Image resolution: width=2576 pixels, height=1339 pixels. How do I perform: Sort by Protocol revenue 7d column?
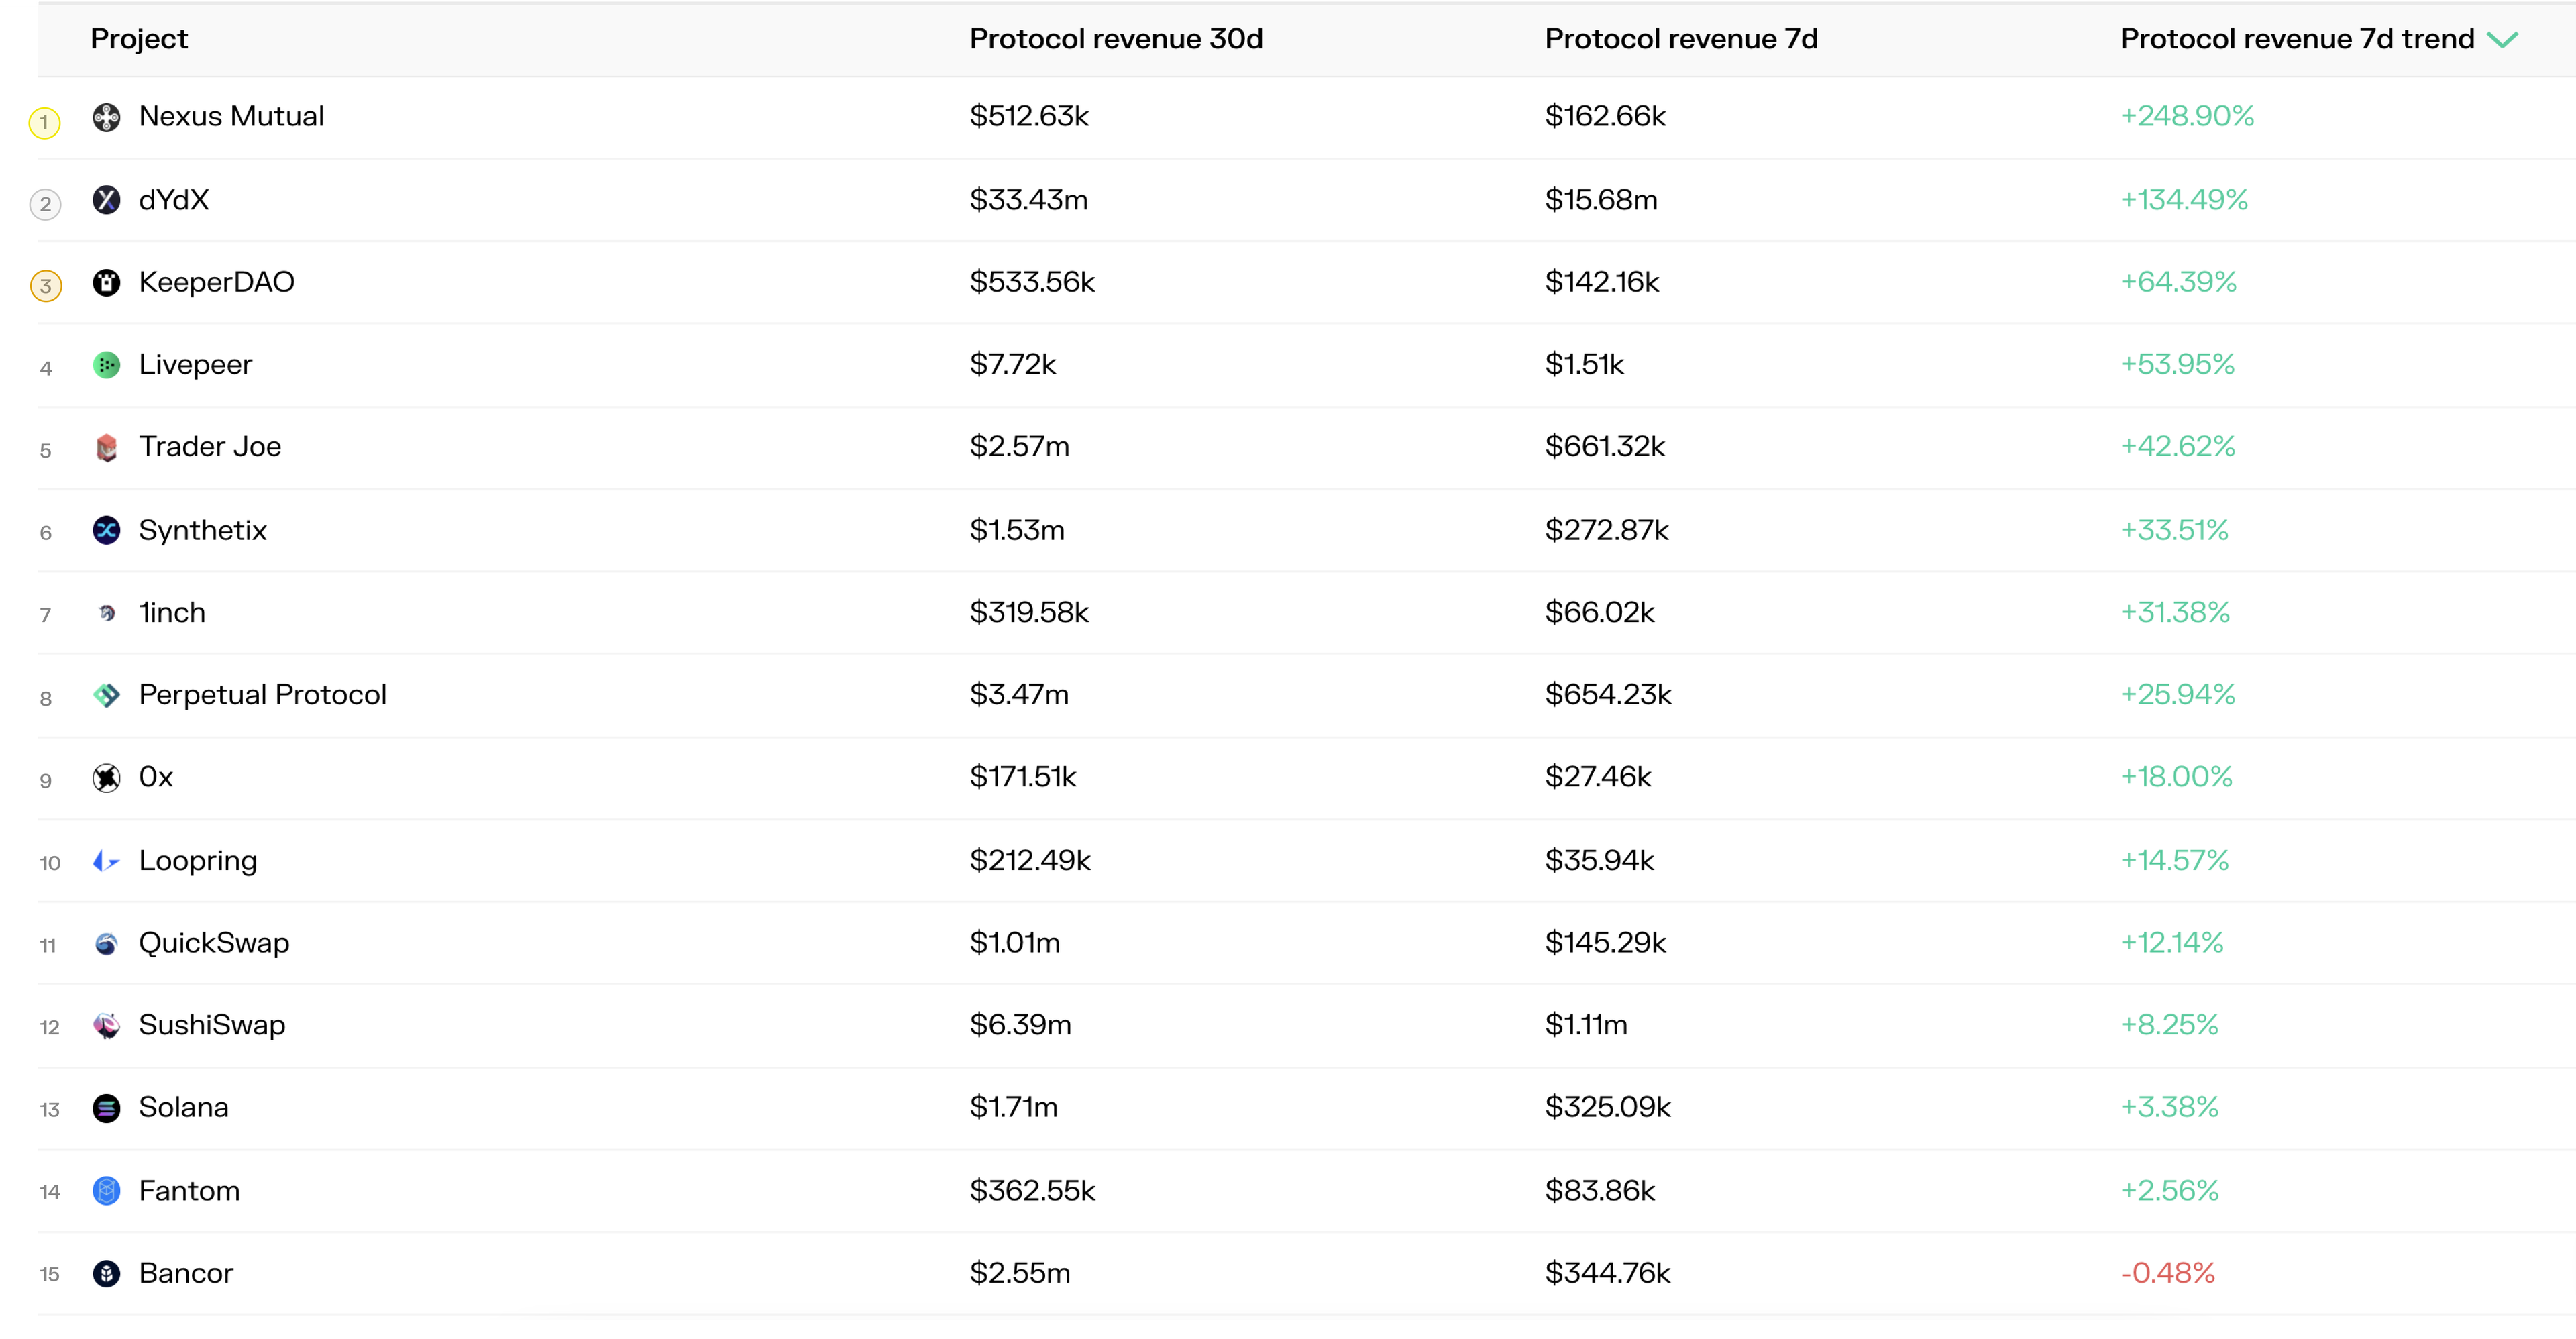(1681, 39)
